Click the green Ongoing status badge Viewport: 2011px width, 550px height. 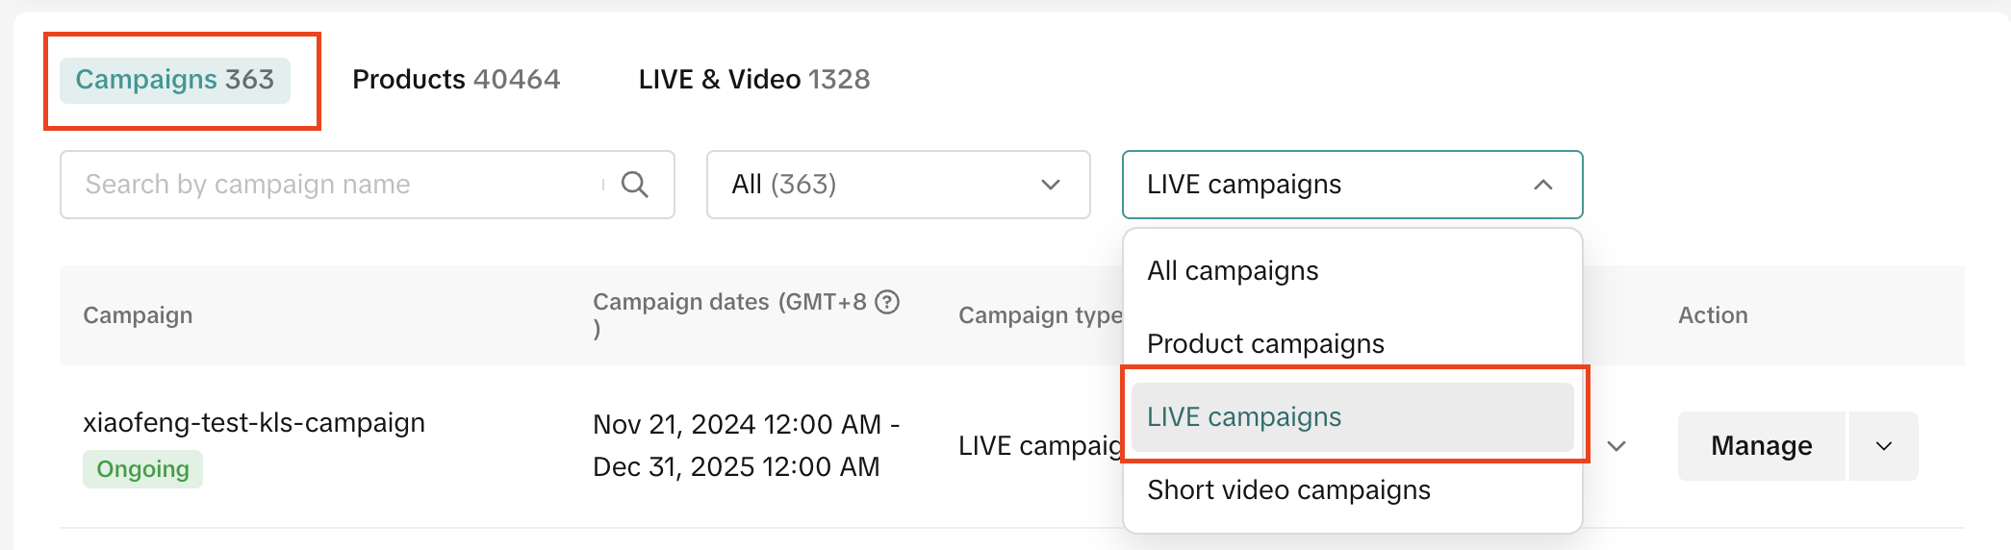click(x=142, y=469)
